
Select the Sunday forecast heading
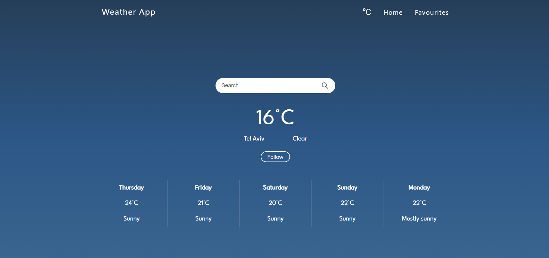(347, 188)
